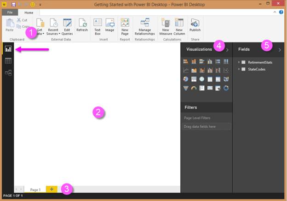This screenshot has height=201, width=287.
Task: Click New Page in the Report group
Action: 125,27
